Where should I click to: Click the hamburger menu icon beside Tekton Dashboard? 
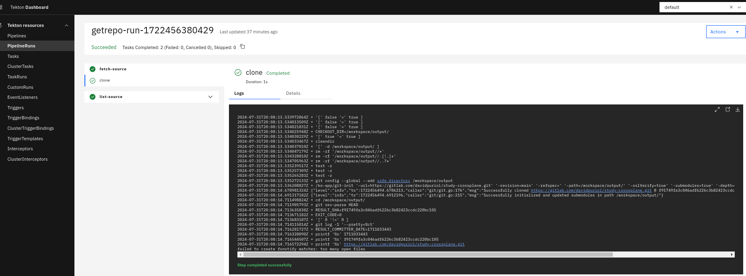(2, 7)
